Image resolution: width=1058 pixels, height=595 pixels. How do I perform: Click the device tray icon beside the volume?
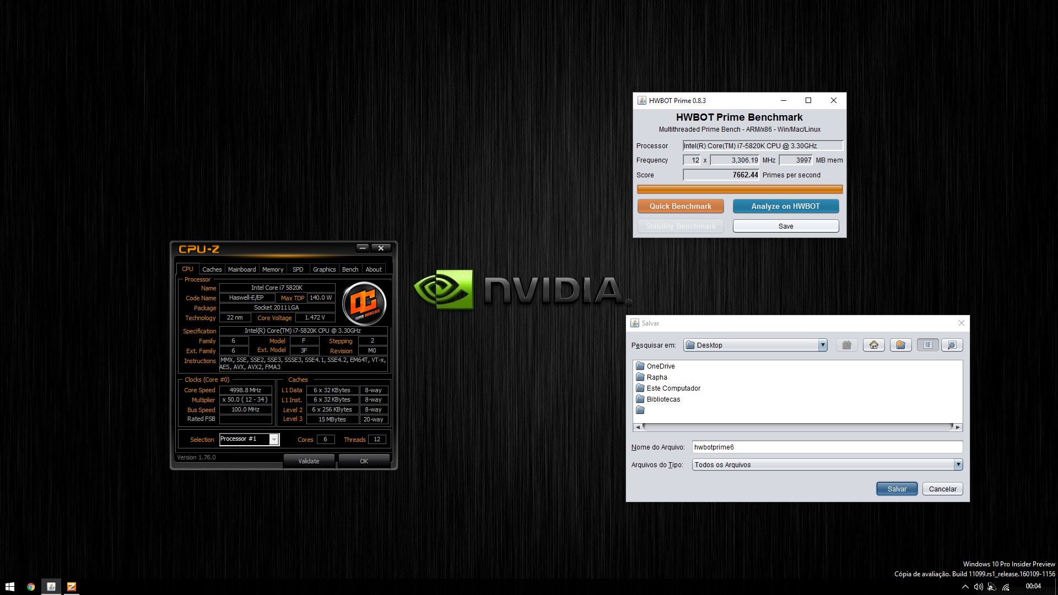point(992,587)
